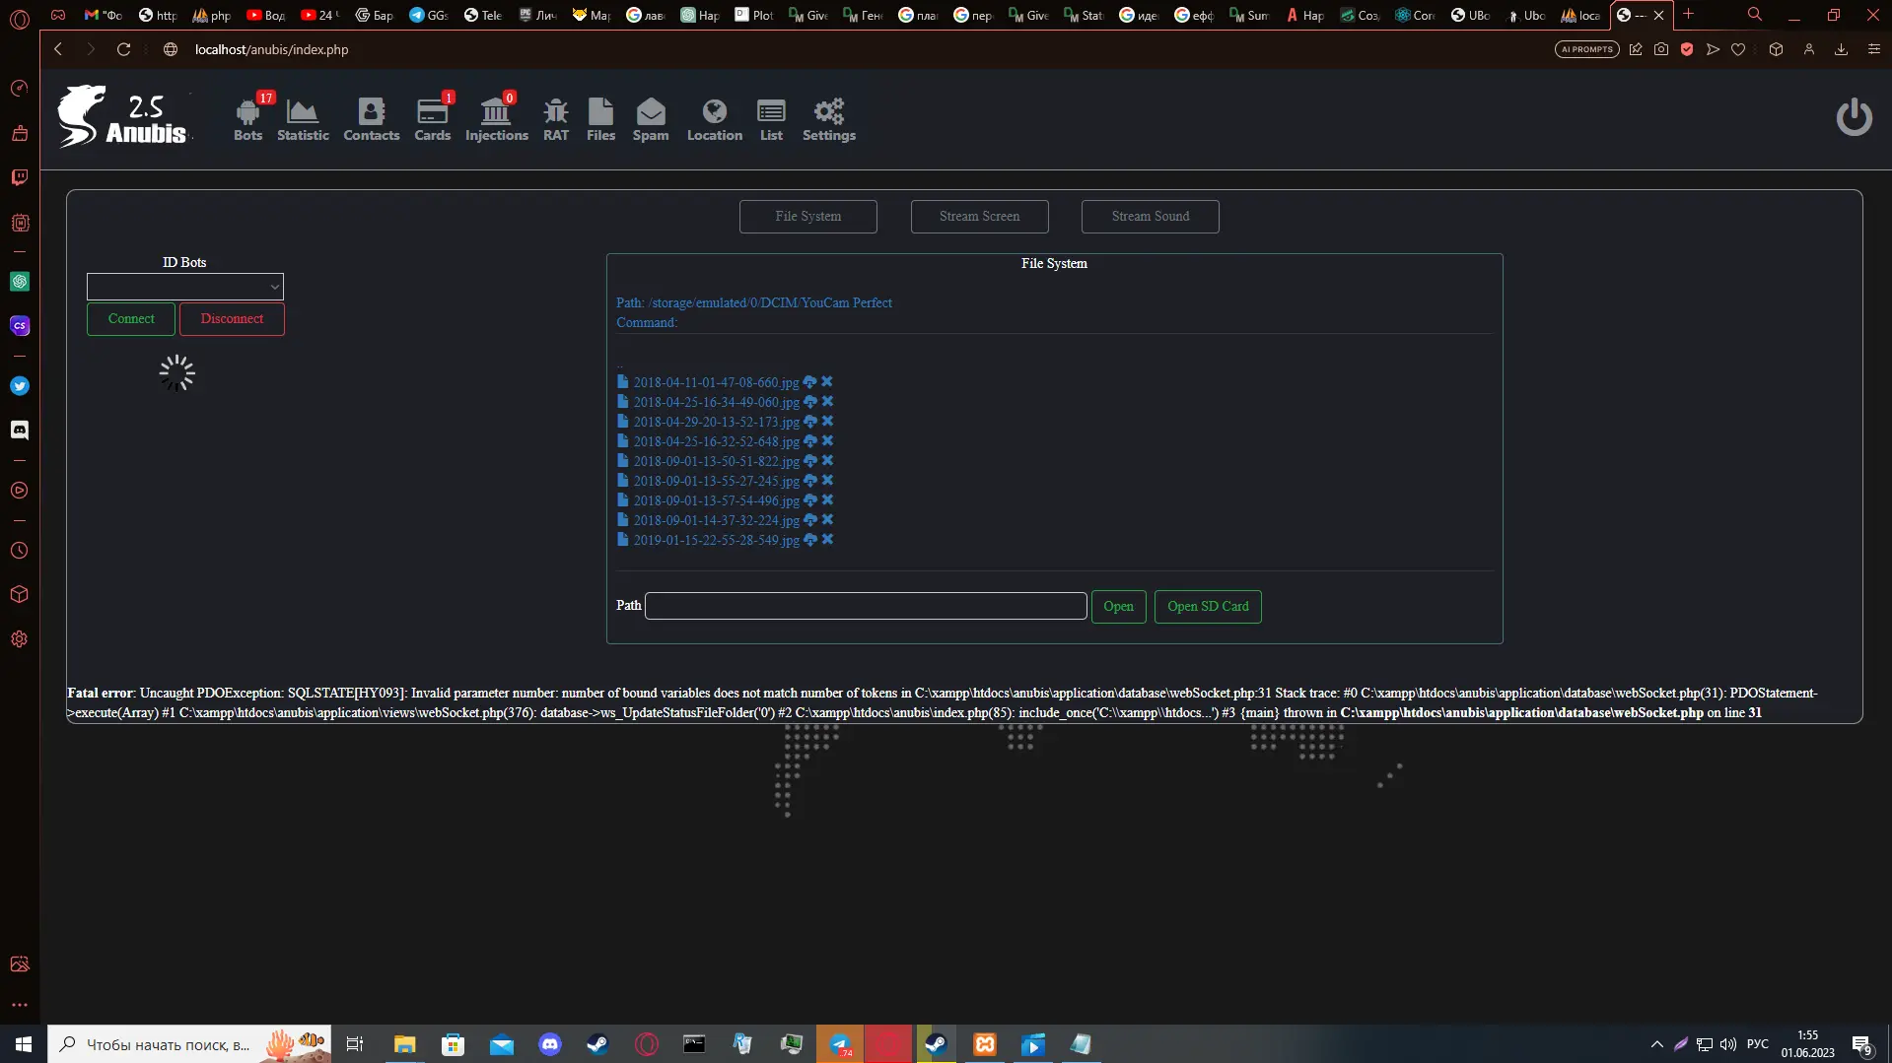Open file 2018-04-25-16-32-52-648.jpg link
Screen dimensions: 1892x1063
click(x=716, y=441)
